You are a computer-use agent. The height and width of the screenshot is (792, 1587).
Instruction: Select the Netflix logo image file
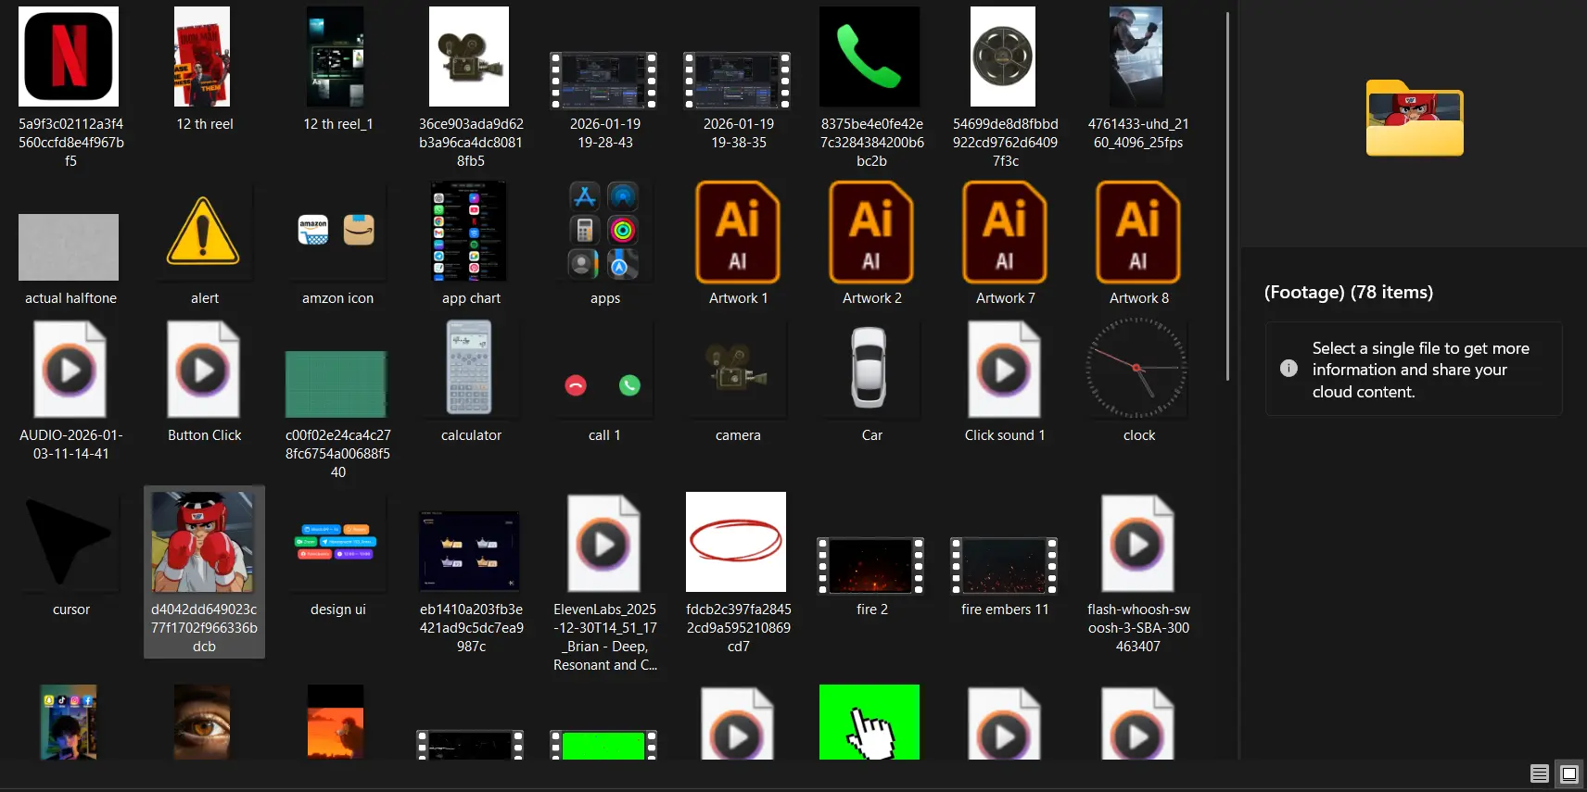pos(69,57)
